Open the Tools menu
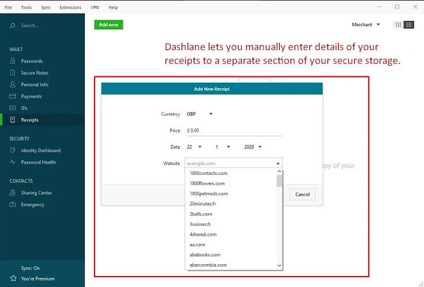Viewport: 424px width, 287px height. (26, 8)
